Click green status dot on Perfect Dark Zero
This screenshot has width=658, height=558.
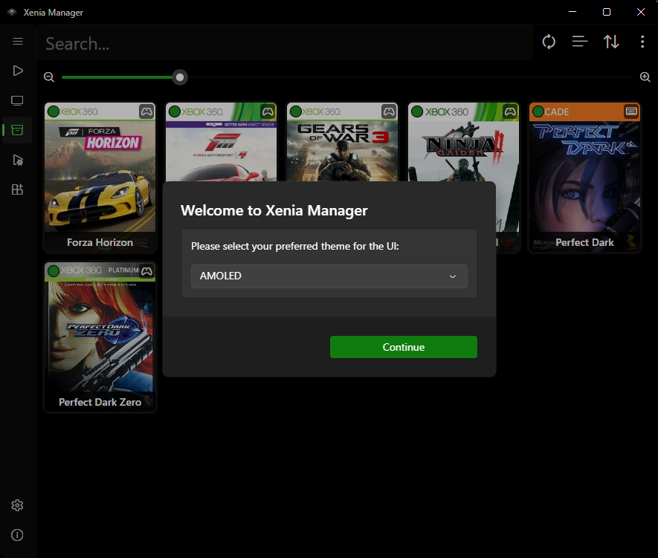pyautogui.click(x=54, y=270)
